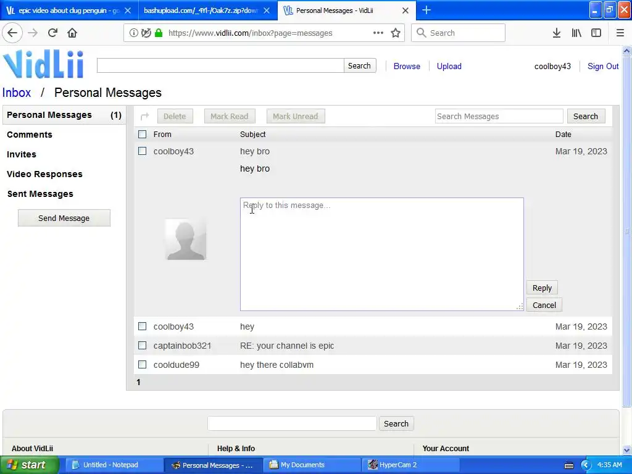Click the sender avatar thumbnail
Viewport: 632px width, 474px height.
(185, 239)
